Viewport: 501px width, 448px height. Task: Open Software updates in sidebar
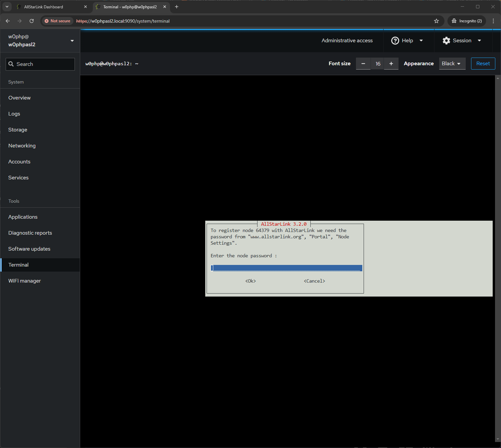(x=29, y=249)
